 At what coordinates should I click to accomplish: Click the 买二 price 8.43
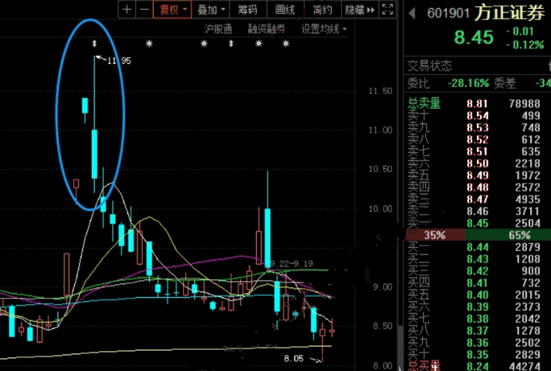coord(478,259)
